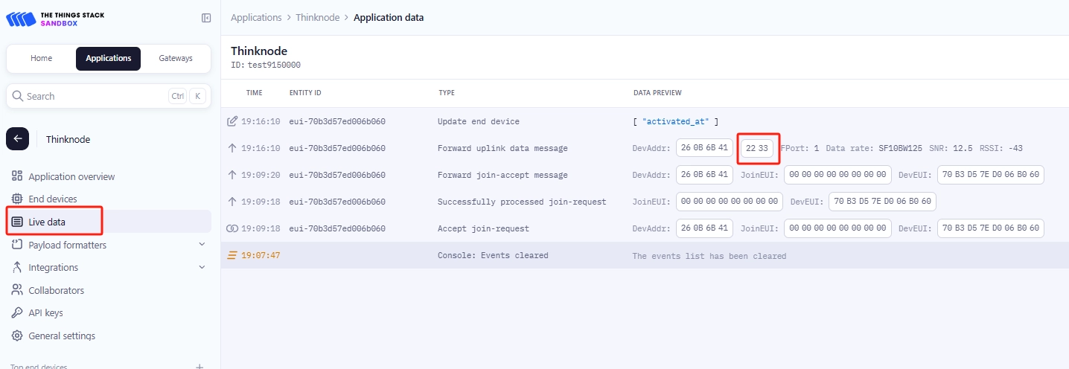Viewport: 1069px width, 369px height.
Task: Go back using the arrow beside Thinknode
Action: pos(17,139)
